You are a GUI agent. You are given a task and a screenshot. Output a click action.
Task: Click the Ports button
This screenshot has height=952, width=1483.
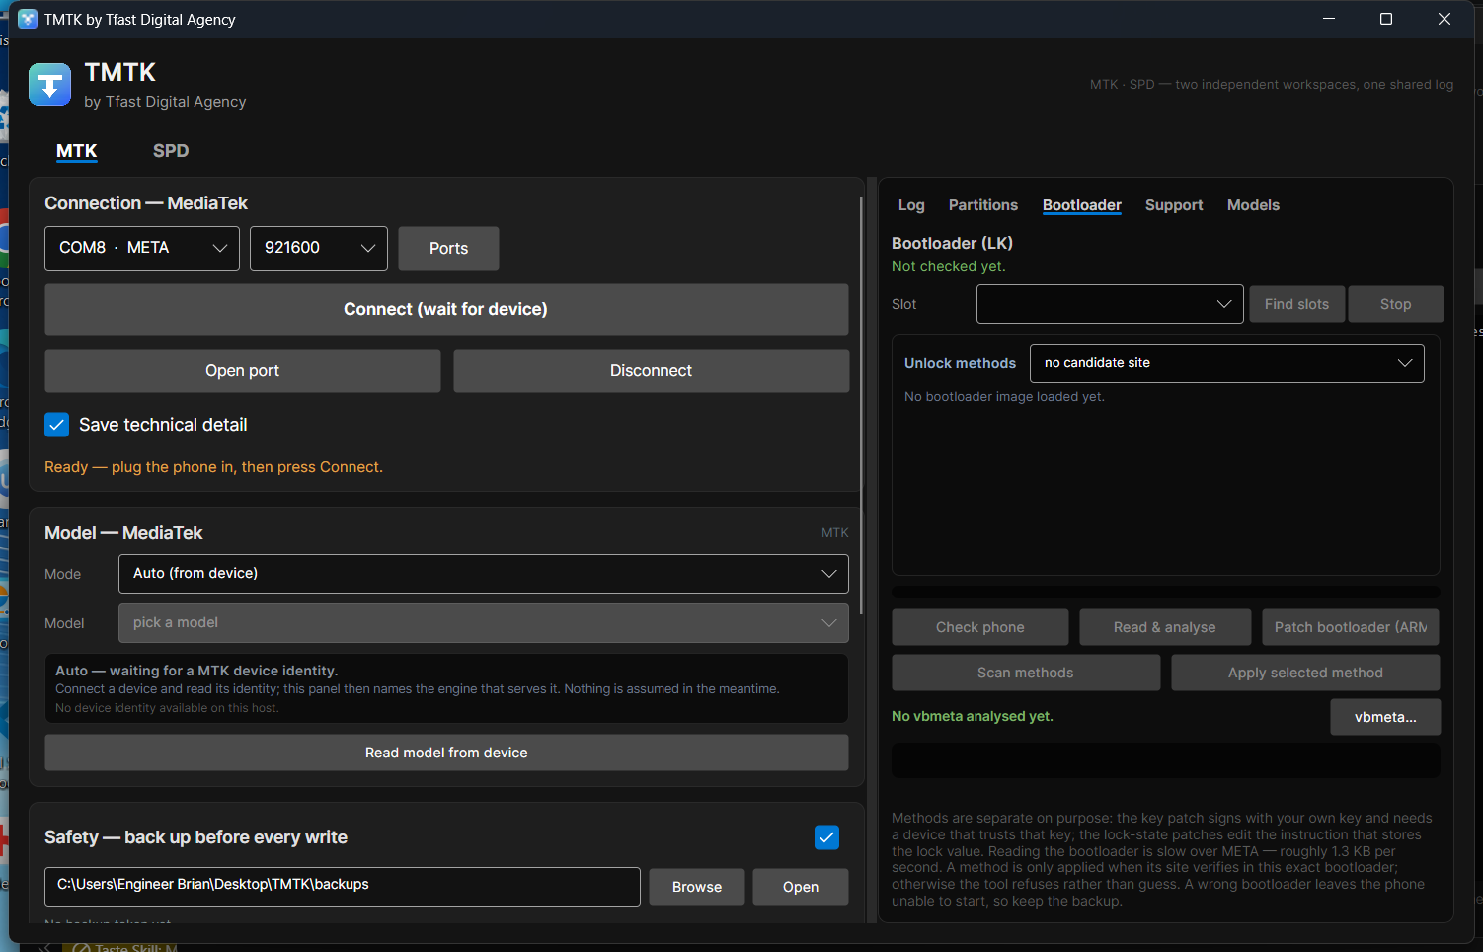[x=448, y=249]
